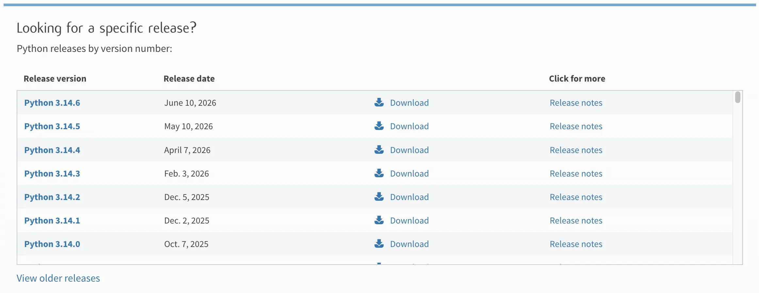Select the Release date column header
The image size is (759, 293).
[x=189, y=79]
